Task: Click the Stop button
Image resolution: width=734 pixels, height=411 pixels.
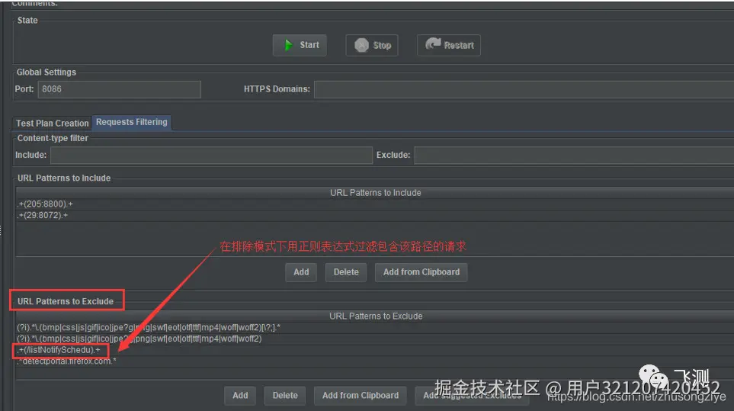Action: tap(372, 46)
